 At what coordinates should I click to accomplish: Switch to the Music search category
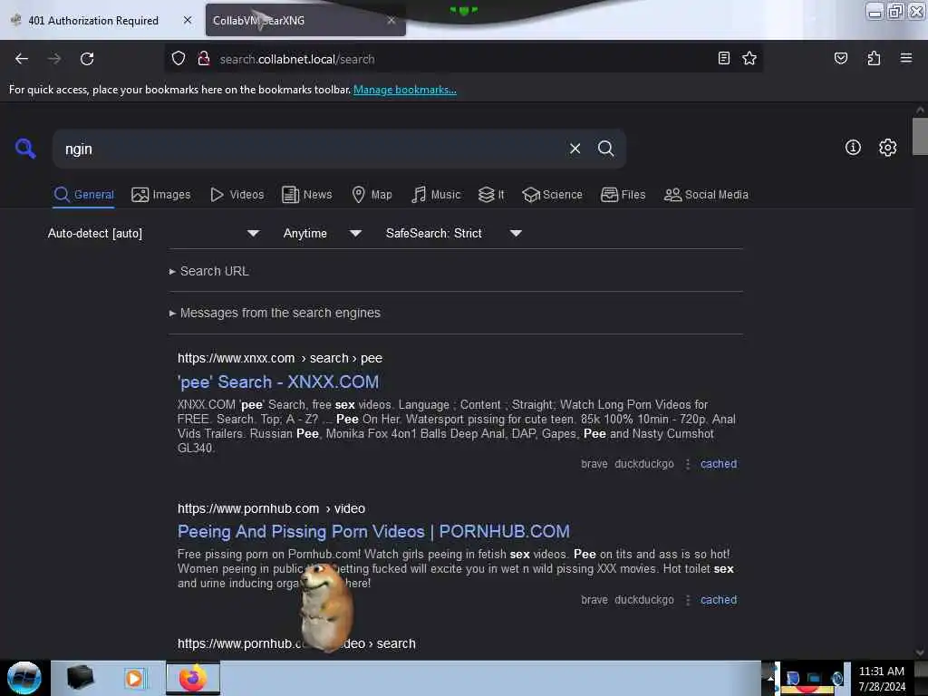point(436,195)
